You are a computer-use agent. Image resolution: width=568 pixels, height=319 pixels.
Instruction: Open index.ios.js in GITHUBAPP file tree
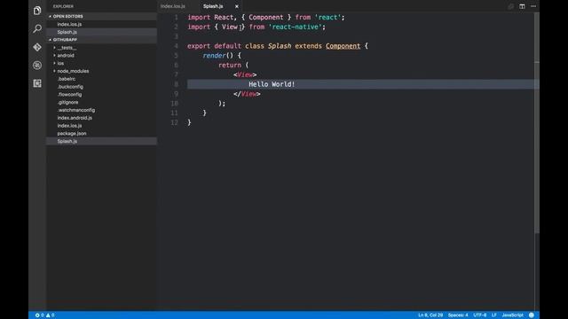pos(69,126)
